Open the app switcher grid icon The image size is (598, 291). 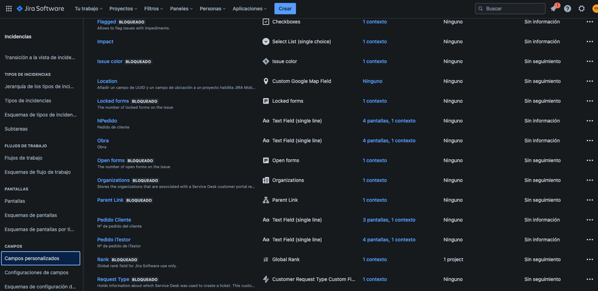[8, 8]
